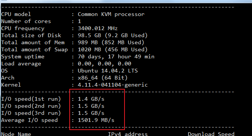Click the Number of cores label
This screenshot has width=252, height=136.
(x=26, y=21)
